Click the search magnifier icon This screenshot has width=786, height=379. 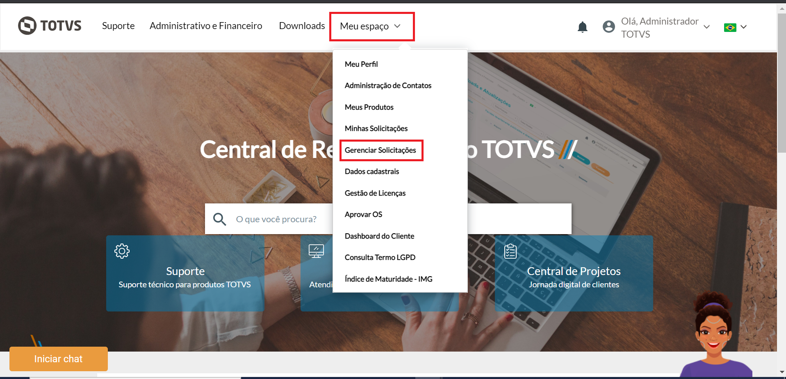pos(219,219)
